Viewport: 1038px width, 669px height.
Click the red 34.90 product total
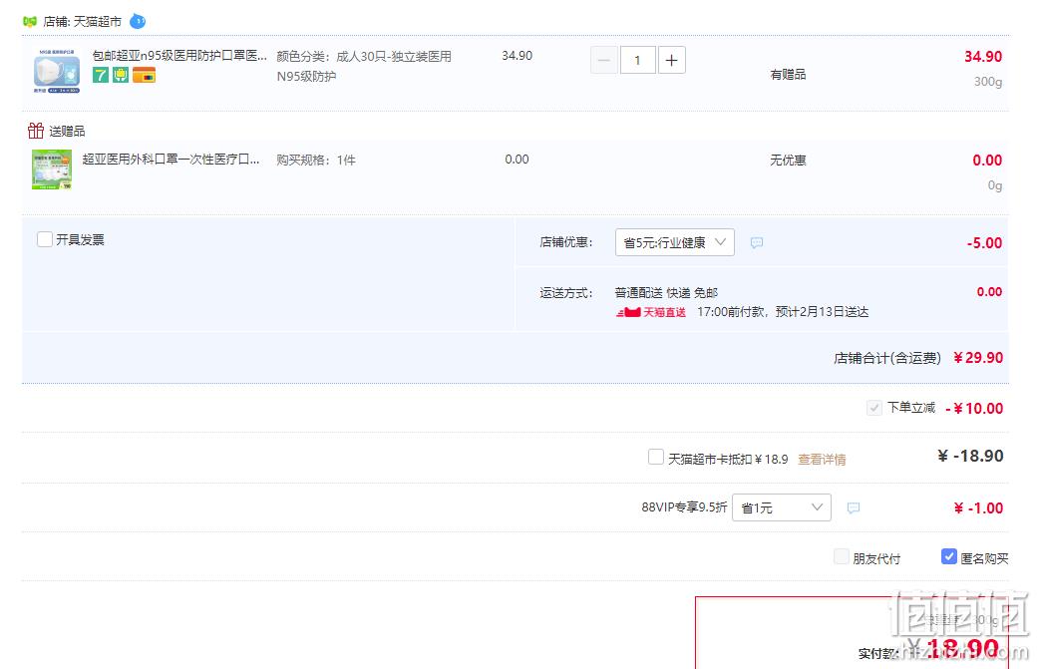(983, 56)
